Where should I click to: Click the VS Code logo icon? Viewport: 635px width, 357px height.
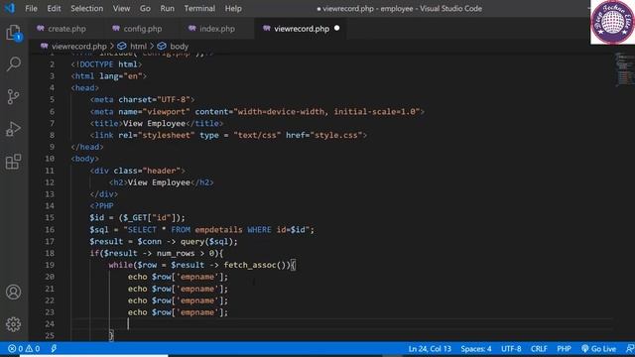[x=10, y=8]
